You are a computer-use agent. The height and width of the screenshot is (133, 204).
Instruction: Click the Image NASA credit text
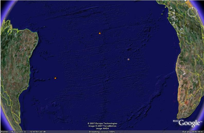point(102,128)
